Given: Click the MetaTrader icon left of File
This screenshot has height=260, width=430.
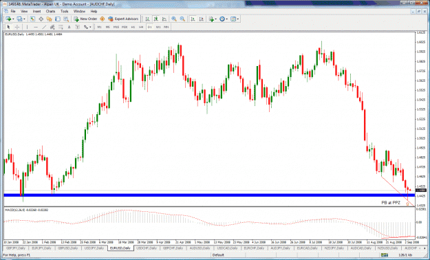Looking at the screenshot, I should pos(6,11).
